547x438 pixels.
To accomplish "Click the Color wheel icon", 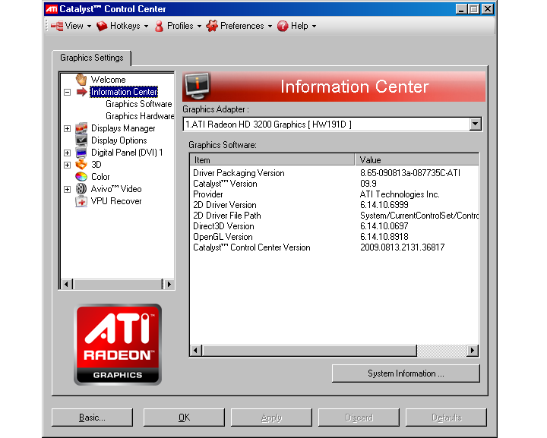I will click(x=81, y=177).
